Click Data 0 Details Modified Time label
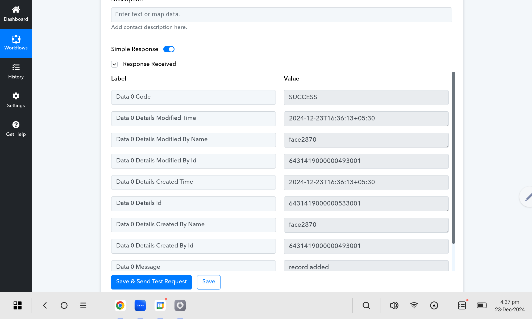Screen dimensions: 532x319 [193, 119]
